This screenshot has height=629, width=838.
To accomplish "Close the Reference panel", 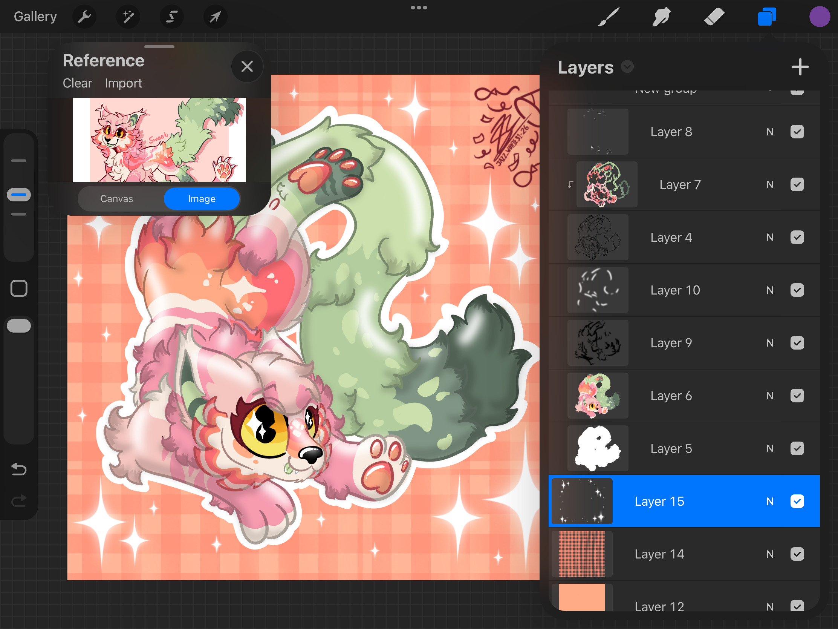I will [x=247, y=67].
